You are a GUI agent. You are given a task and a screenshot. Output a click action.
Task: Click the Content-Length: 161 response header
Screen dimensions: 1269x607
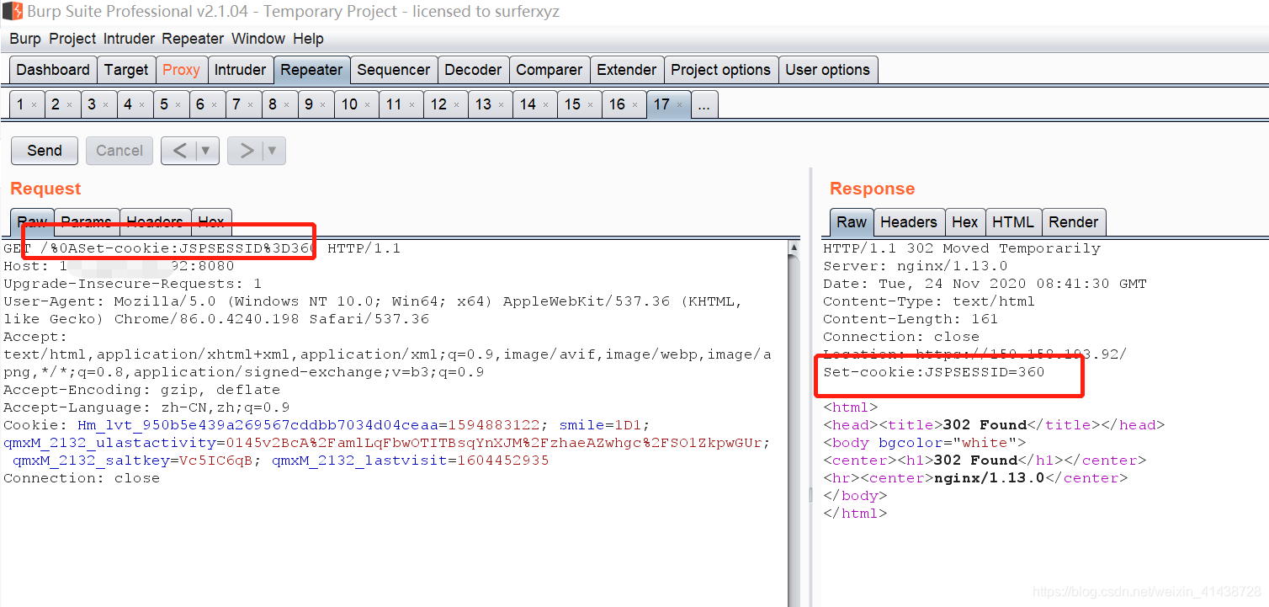click(911, 319)
